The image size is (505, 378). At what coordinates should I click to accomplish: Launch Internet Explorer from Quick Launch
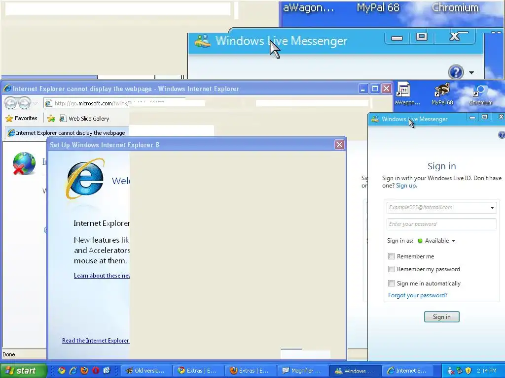coord(73,371)
